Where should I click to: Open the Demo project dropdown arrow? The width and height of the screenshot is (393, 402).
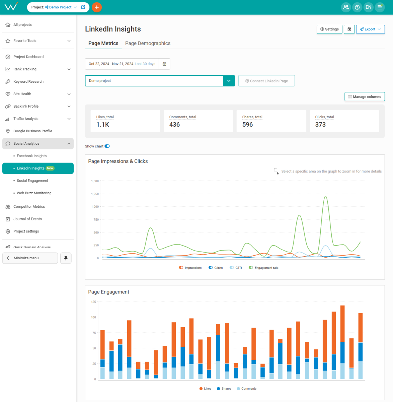(x=229, y=81)
